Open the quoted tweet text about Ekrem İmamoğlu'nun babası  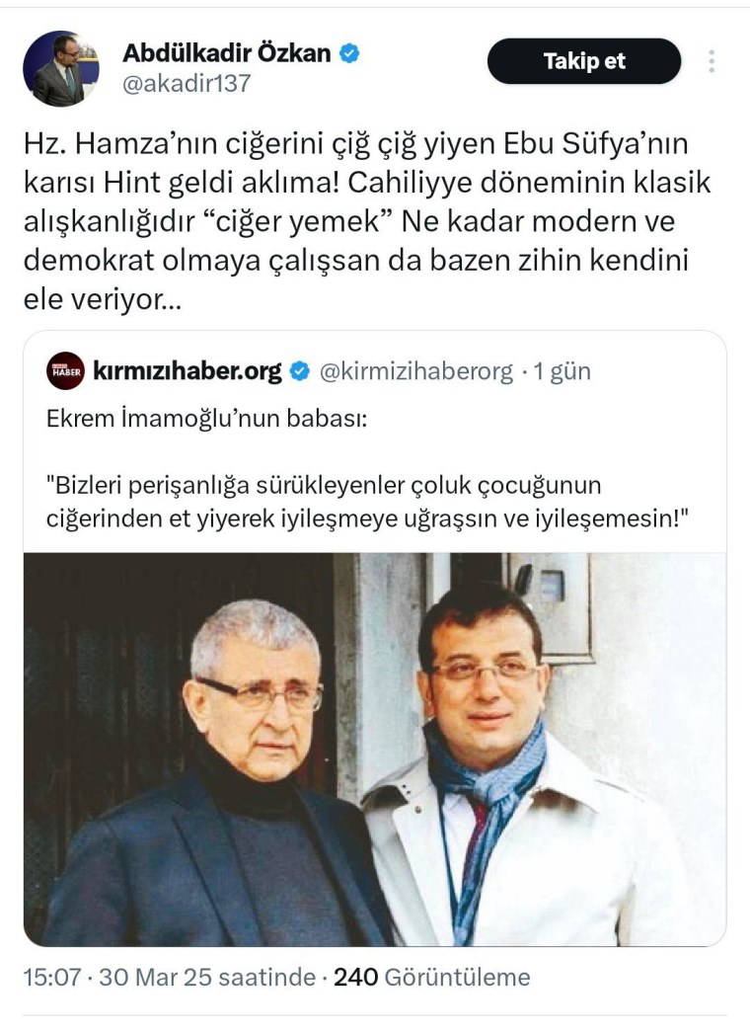point(207,419)
